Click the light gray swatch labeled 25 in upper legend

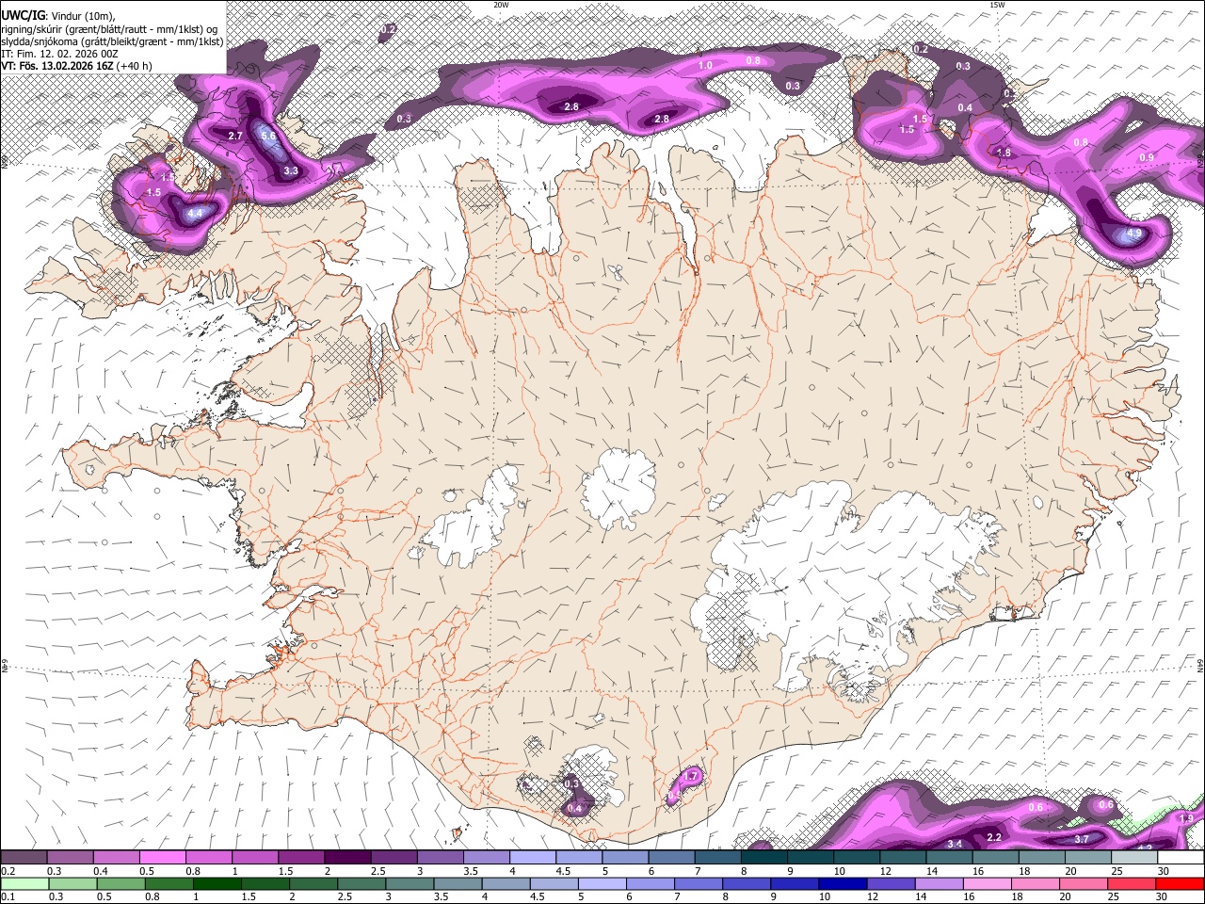pos(1133,858)
